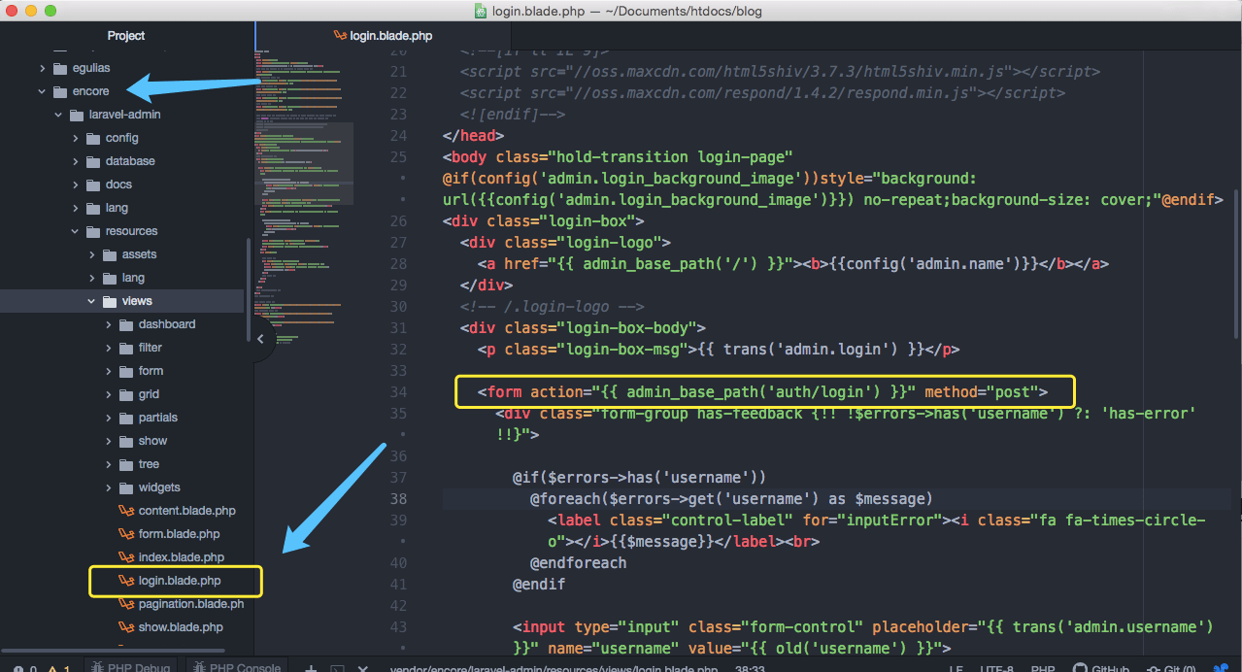Open form.blade.php file in the tree

pos(179,534)
